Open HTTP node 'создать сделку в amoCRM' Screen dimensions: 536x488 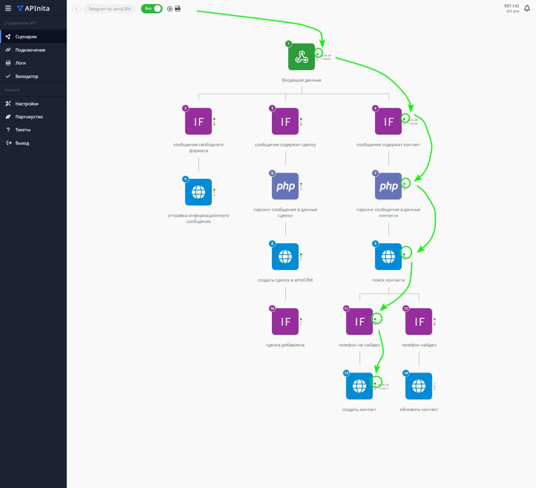[285, 257]
